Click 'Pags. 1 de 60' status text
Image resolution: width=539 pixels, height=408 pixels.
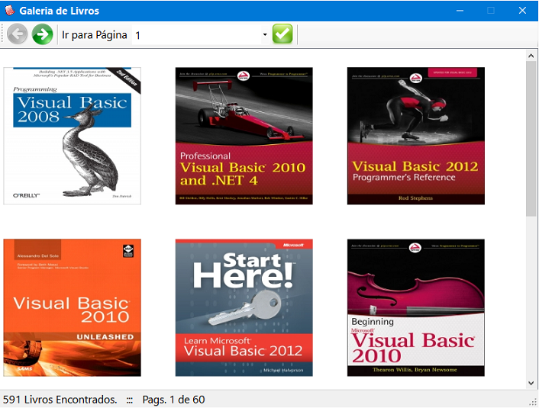[173, 400]
